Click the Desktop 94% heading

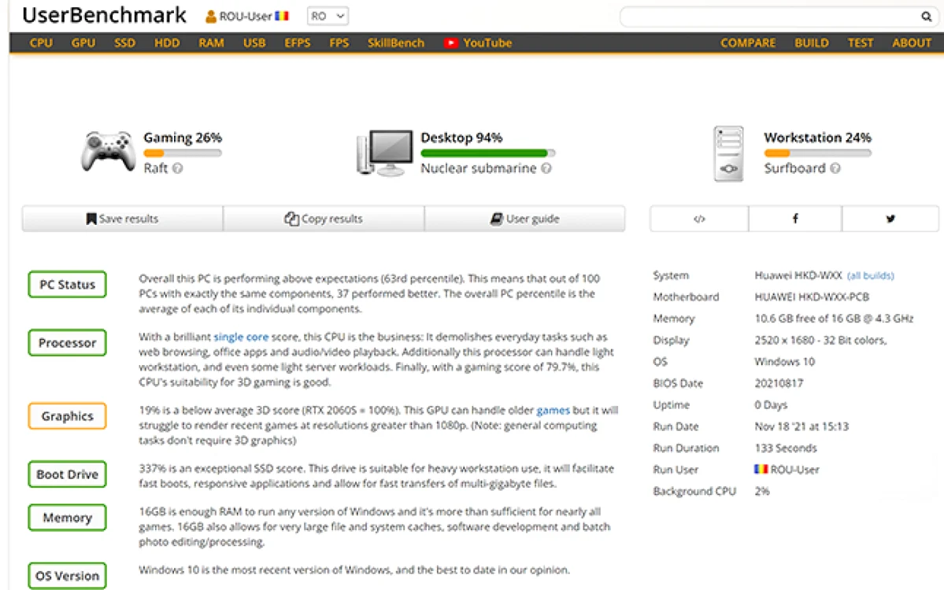tap(461, 138)
